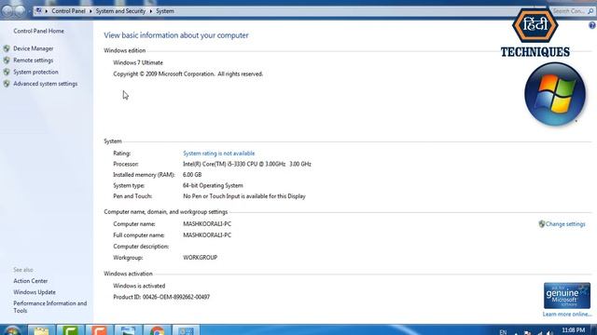Click the 11:08 PM clock in tray

tap(573, 330)
